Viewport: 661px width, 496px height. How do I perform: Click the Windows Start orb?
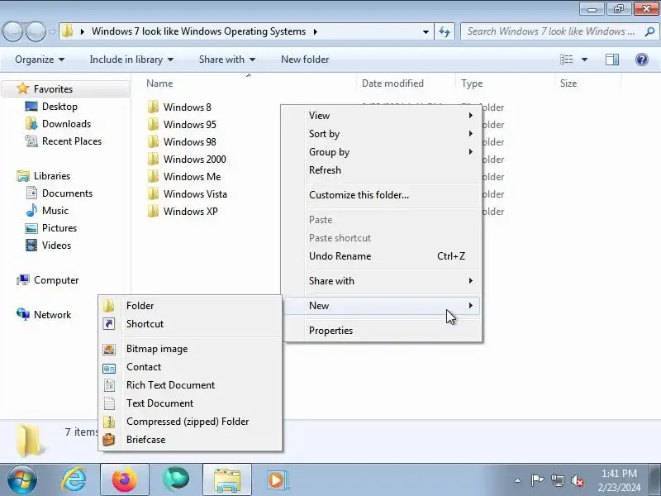21,480
